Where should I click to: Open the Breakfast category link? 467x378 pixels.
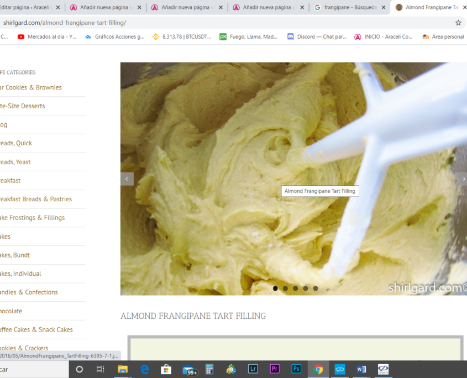click(10, 181)
